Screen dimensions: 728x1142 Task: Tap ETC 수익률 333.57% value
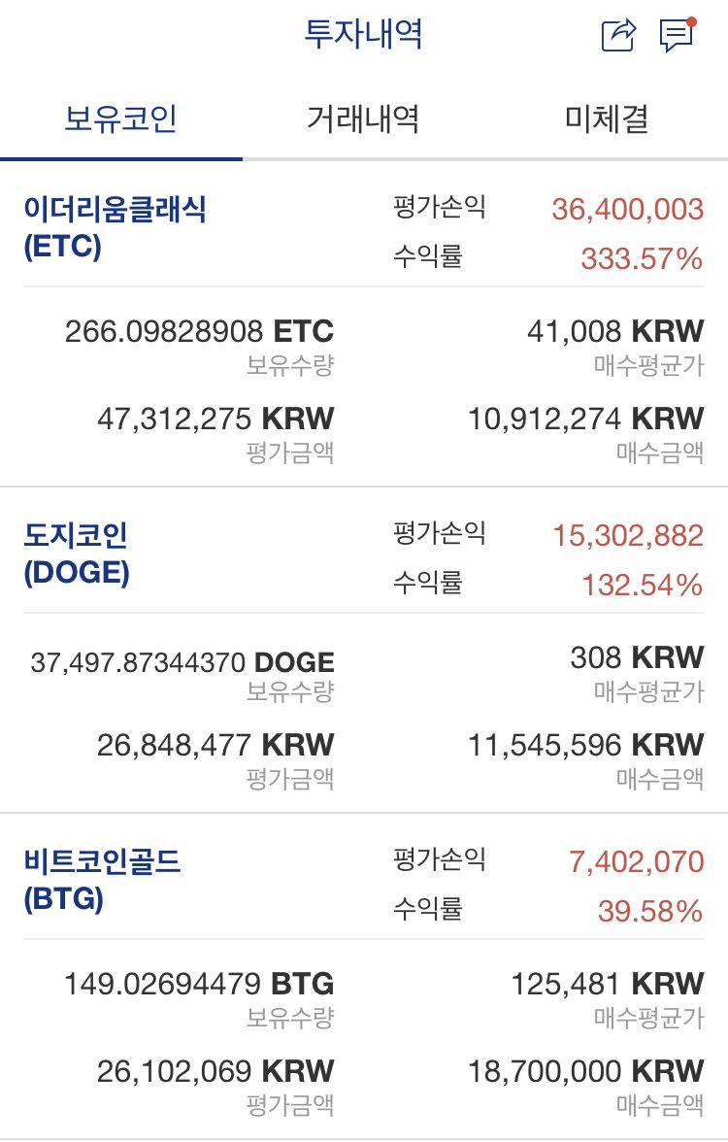641,259
